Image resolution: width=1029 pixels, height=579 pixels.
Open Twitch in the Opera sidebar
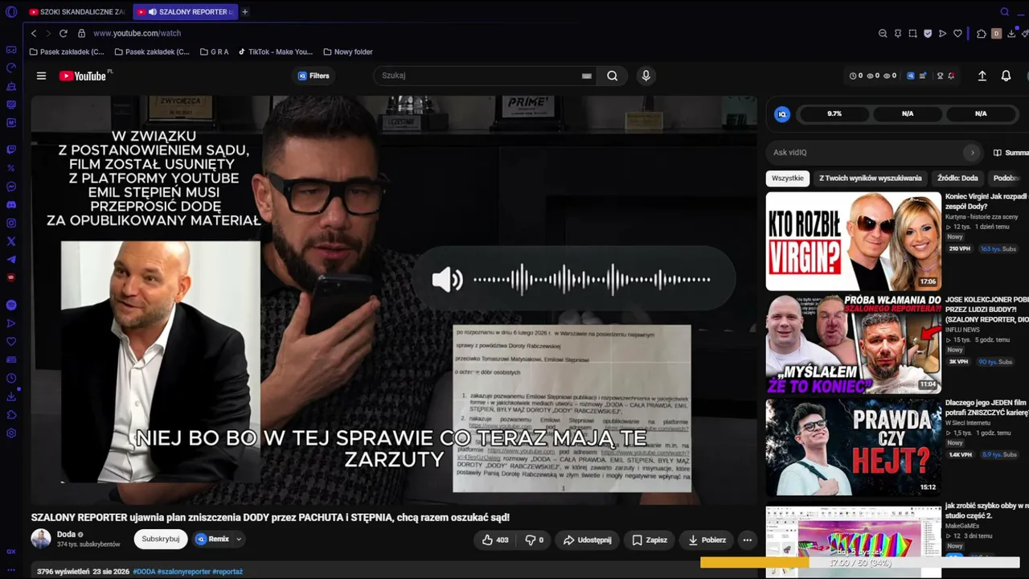pos(11,150)
